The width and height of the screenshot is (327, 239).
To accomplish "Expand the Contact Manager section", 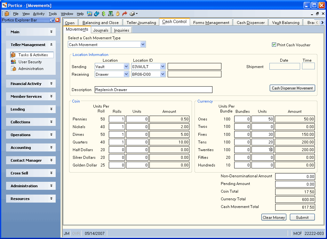I will (x=51, y=160).
